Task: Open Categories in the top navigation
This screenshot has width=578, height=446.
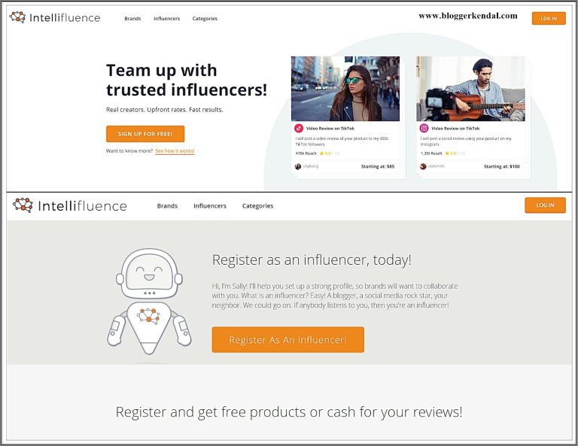Action: click(205, 18)
